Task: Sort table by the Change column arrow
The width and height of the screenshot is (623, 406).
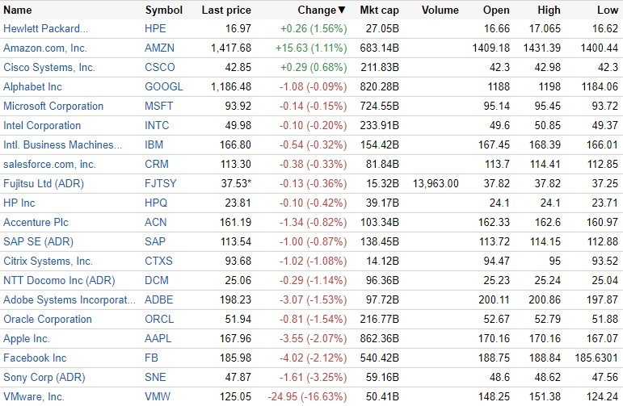Action: pyautogui.click(x=342, y=10)
